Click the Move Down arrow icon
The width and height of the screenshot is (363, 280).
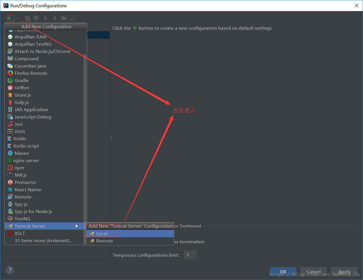pos(55,18)
